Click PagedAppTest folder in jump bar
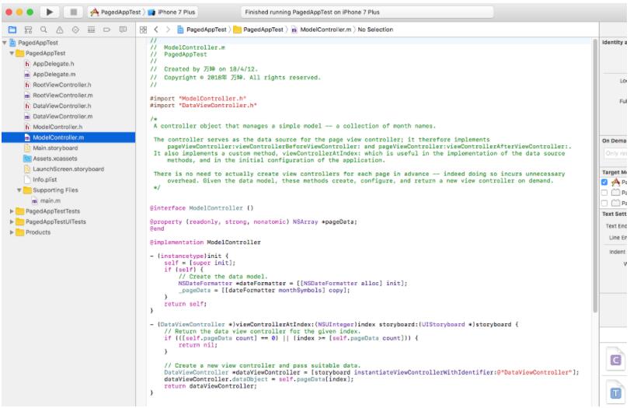 [x=259, y=30]
